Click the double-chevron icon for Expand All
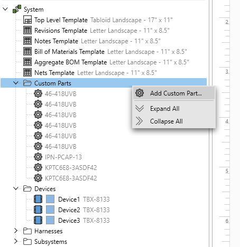This screenshot has width=240, height=247. pos(140,108)
